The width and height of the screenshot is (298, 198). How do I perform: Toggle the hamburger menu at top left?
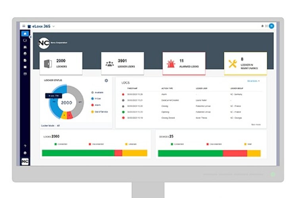pyautogui.click(x=24, y=26)
